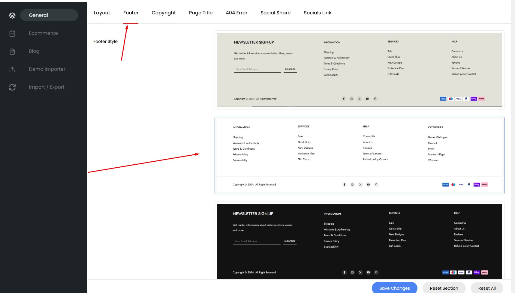The width and height of the screenshot is (515, 293).
Task: Click the Import / Export refresh icon
Action: coord(12,87)
